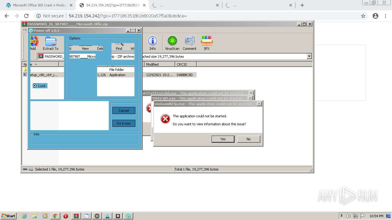Image resolution: width=392 pixels, height=220 pixels.
Task: Open Windows Media Player from taskbar
Action: [x=45, y=216]
